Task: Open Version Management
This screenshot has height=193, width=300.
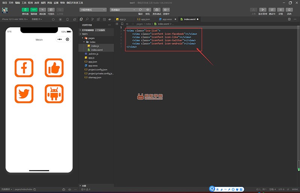Action: coord(263,10)
